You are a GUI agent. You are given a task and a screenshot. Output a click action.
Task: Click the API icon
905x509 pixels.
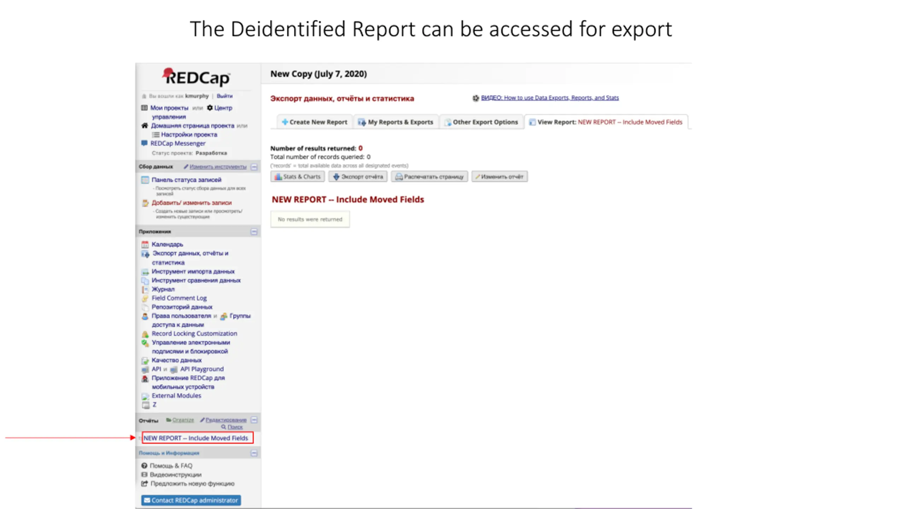click(145, 369)
